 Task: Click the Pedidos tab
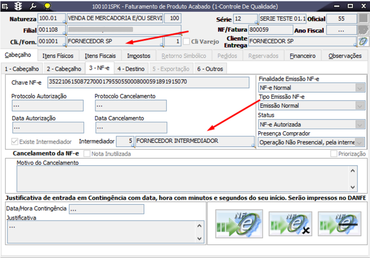click(x=227, y=56)
